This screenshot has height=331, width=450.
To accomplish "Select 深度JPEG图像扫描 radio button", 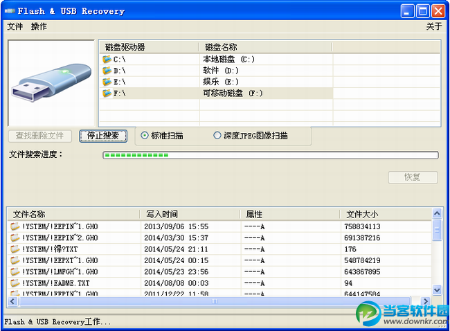I will 217,135.
